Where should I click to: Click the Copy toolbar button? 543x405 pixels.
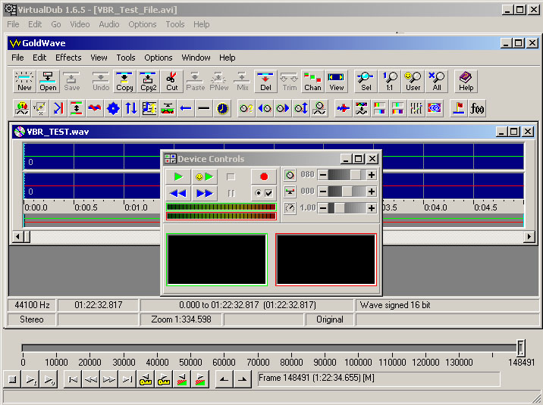(x=124, y=82)
